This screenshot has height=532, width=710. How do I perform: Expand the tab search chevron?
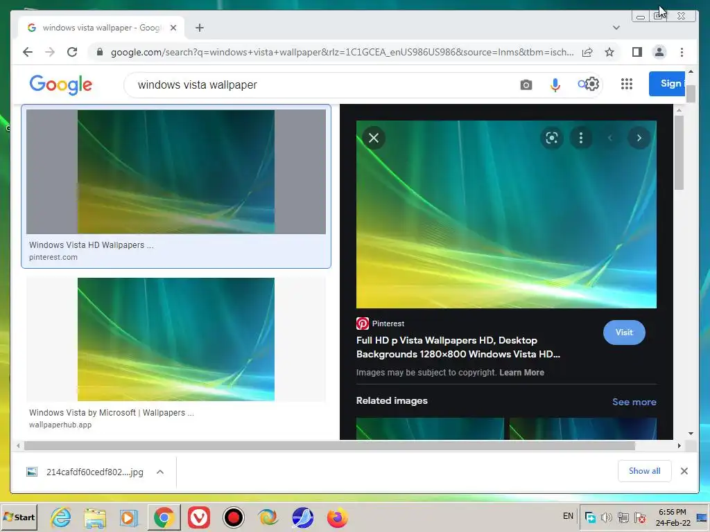click(616, 28)
